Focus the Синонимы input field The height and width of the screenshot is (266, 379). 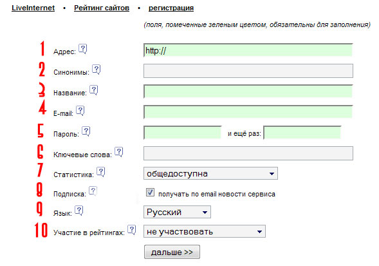click(248, 71)
